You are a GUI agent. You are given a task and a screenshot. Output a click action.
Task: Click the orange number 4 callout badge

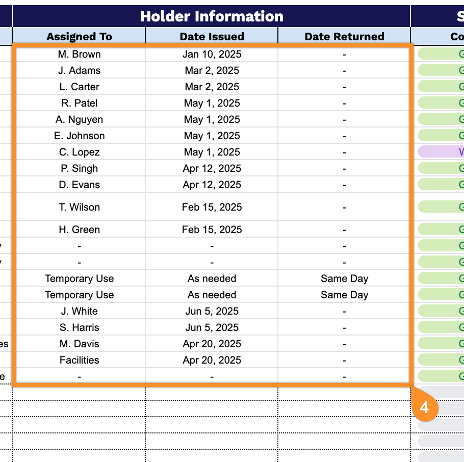tap(424, 408)
